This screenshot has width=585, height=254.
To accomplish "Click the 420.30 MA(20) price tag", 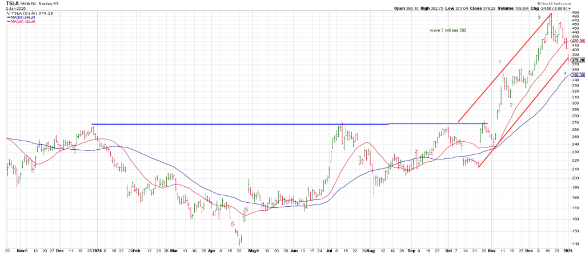I will [x=578, y=41].
